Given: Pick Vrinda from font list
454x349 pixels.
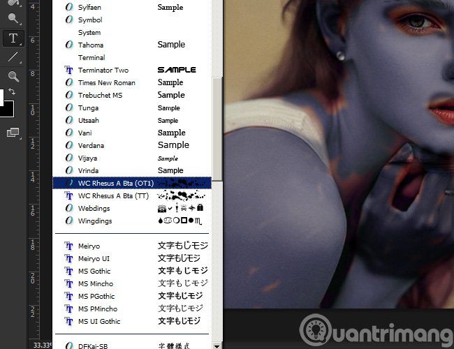Looking at the screenshot, I should (x=132, y=171).
